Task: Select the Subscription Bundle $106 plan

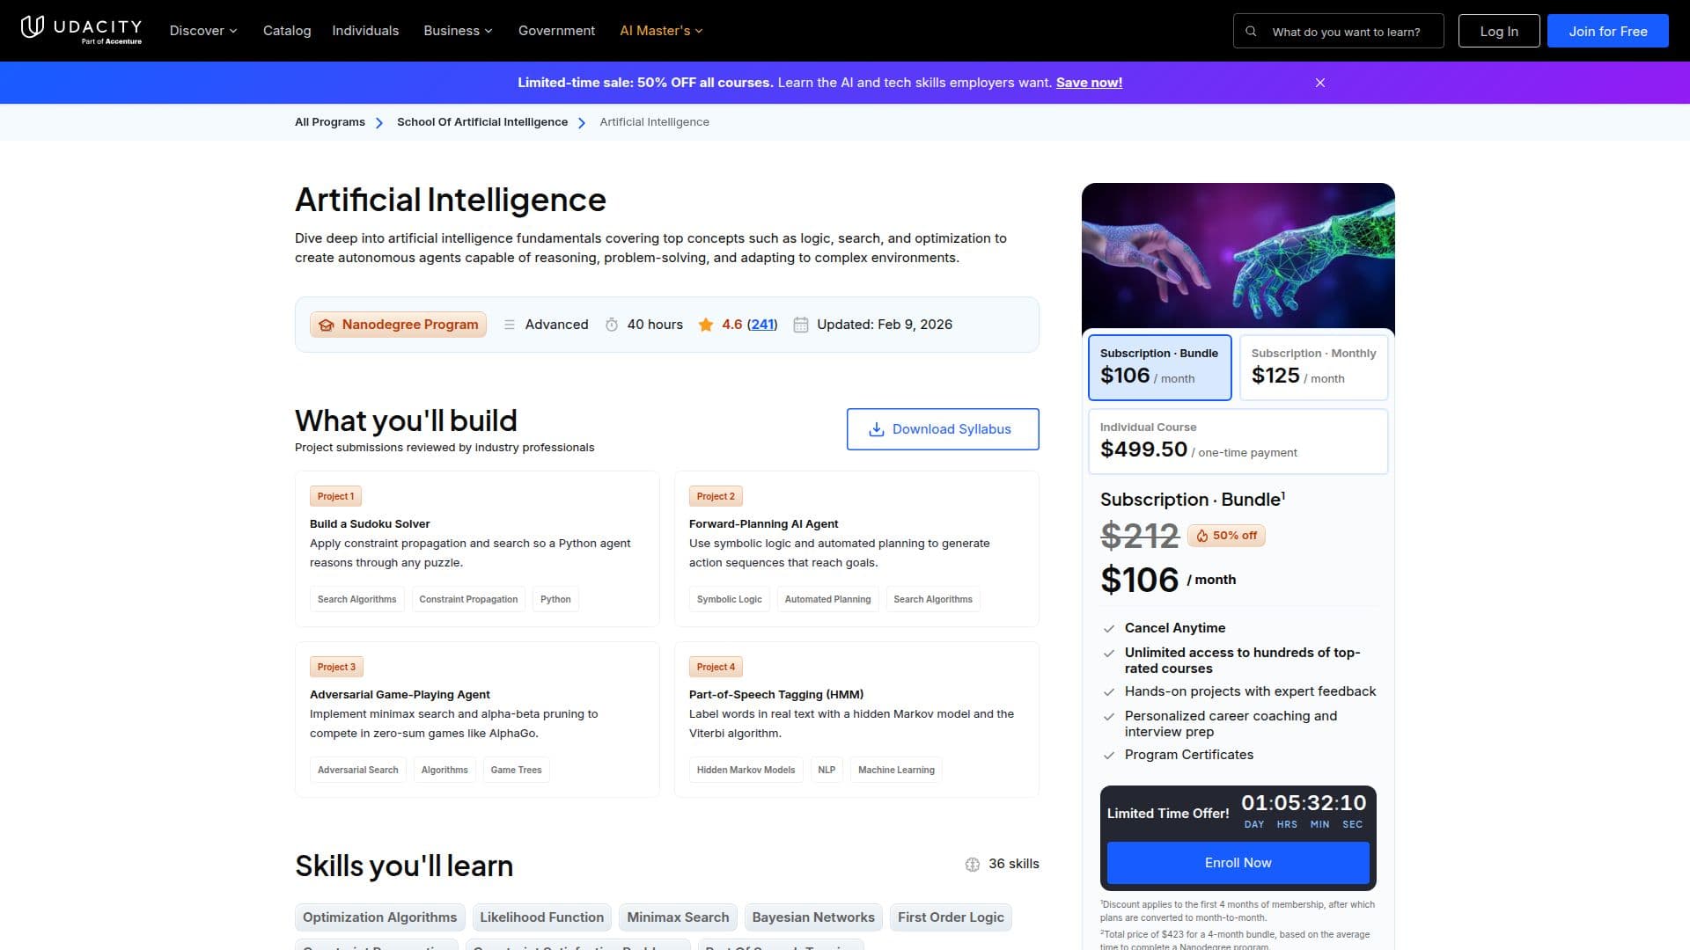Action: click(x=1159, y=367)
